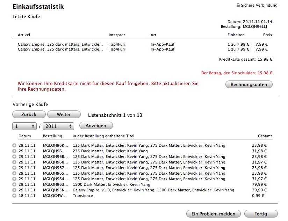Click arrow icon beside Transience purchase
This screenshot has height=221, width=288.
[x=14, y=196]
